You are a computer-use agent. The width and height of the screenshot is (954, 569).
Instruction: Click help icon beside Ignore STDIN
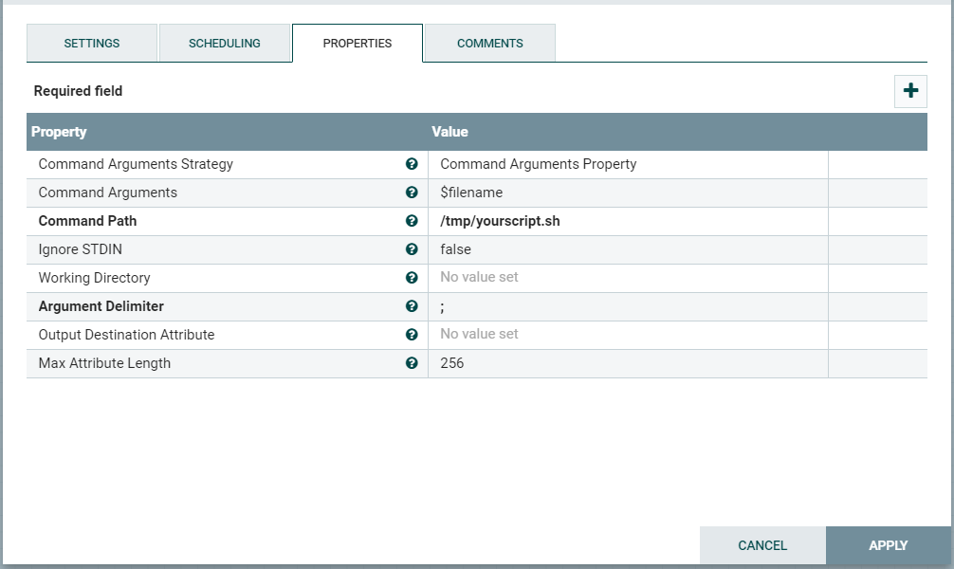[x=412, y=249]
